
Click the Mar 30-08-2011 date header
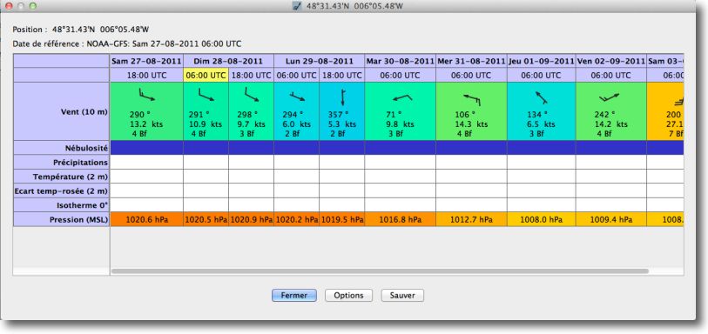tap(400, 61)
